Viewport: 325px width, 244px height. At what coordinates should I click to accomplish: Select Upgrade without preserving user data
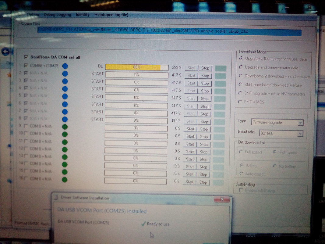coord(241,58)
